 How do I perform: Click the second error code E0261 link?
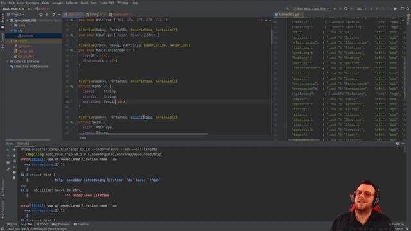(37, 205)
